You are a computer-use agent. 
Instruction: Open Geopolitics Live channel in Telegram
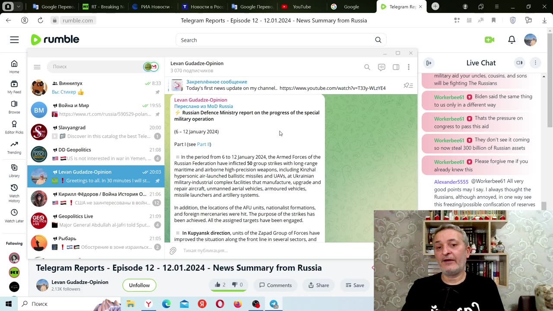click(x=96, y=220)
